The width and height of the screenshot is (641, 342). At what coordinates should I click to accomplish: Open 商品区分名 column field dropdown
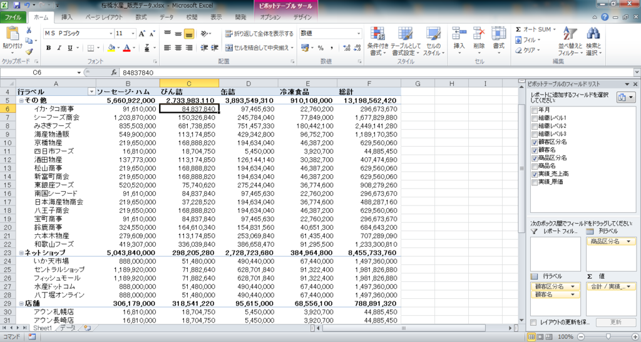628,241
